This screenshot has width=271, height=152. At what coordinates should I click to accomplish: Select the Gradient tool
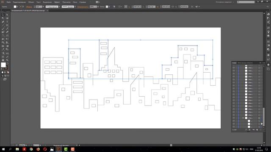7,46
